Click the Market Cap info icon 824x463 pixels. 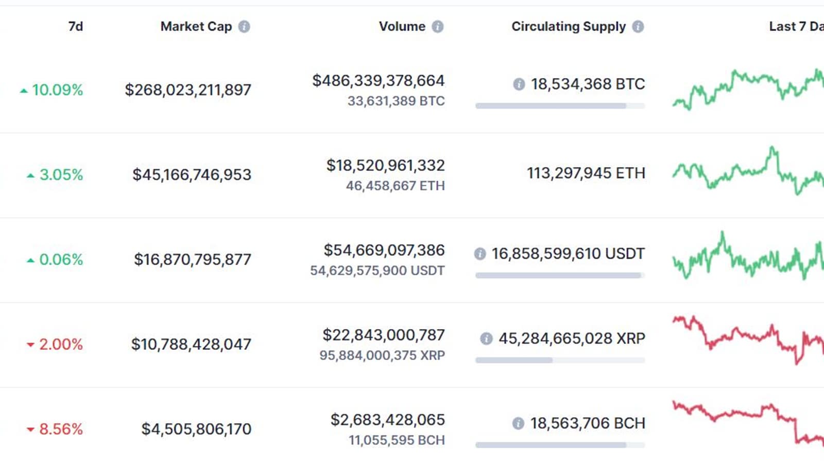click(x=244, y=27)
